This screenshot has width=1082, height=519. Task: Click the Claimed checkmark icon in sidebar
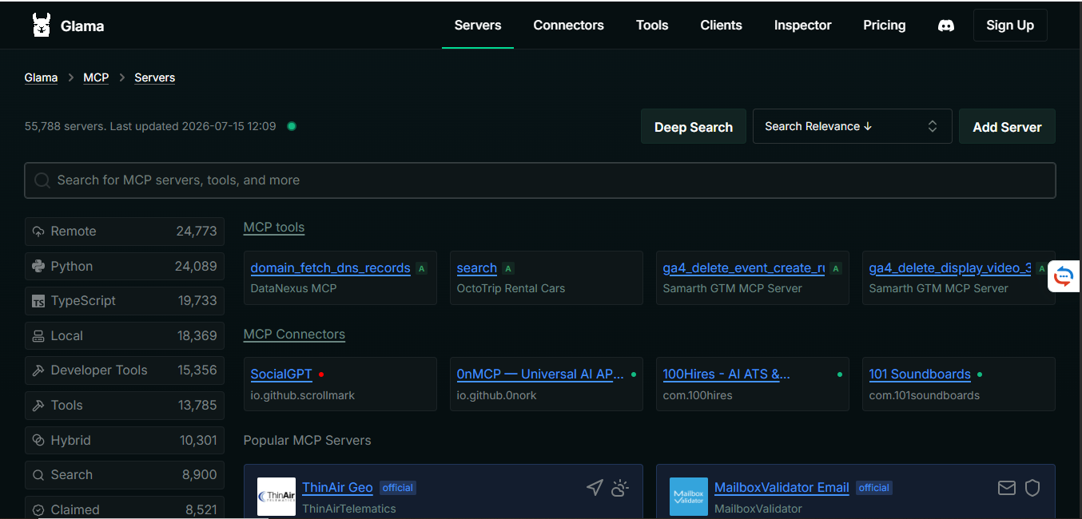(x=38, y=509)
